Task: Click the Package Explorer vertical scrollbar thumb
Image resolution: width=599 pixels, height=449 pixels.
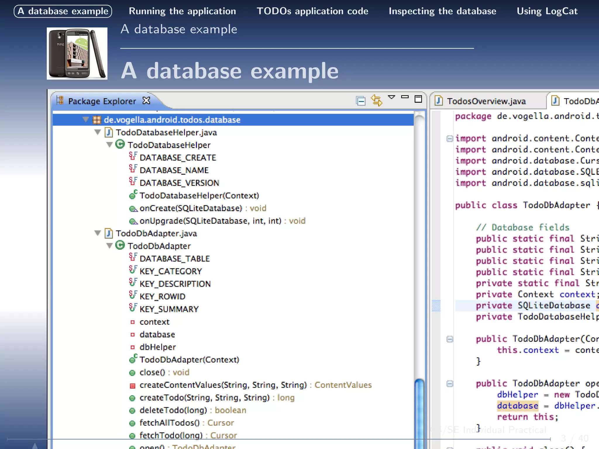Action: (419, 414)
